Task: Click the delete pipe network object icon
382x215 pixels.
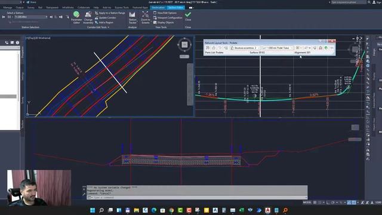Action: [321, 48]
